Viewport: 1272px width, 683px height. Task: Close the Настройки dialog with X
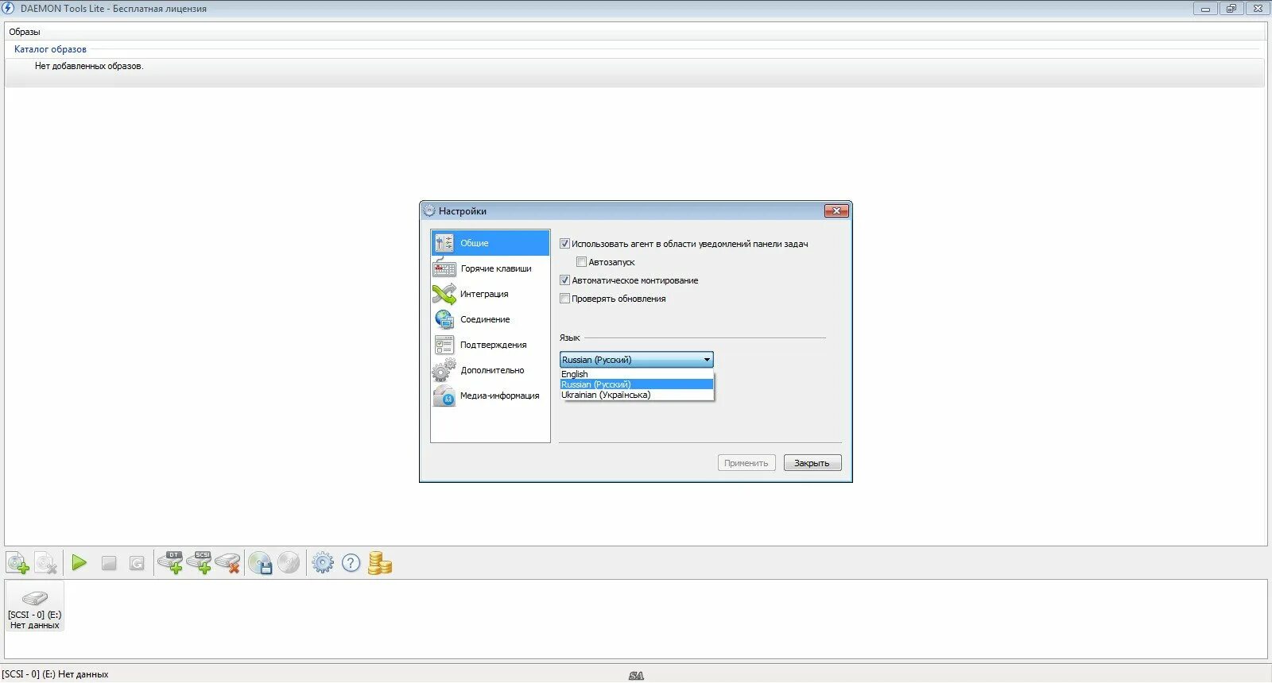(836, 210)
